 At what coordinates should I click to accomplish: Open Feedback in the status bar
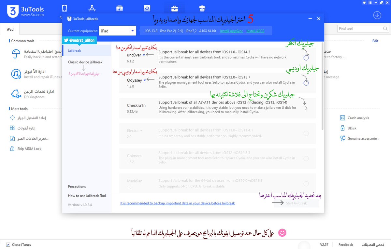pos(346,244)
